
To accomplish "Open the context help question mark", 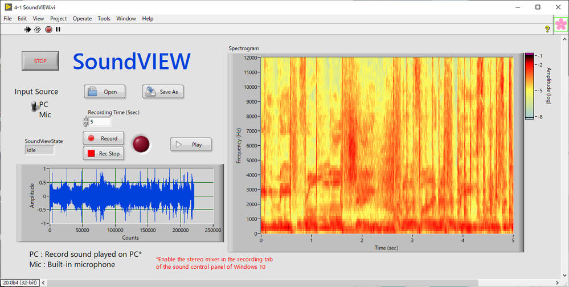I will point(547,30).
